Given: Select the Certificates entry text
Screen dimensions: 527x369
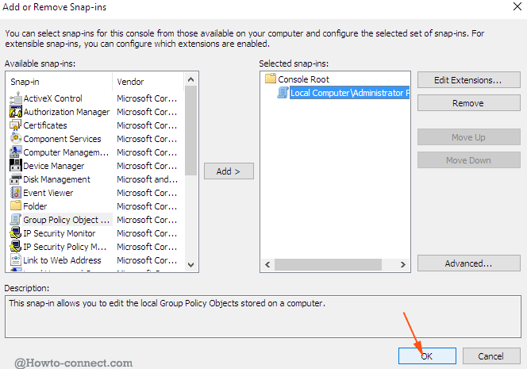Looking at the screenshot, I should tap(45, 125).
